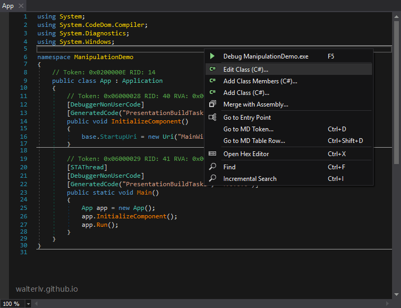Switch to the App document tab
Screen dimensions: 401x308
pyautogui.click(x=8, y=6)
